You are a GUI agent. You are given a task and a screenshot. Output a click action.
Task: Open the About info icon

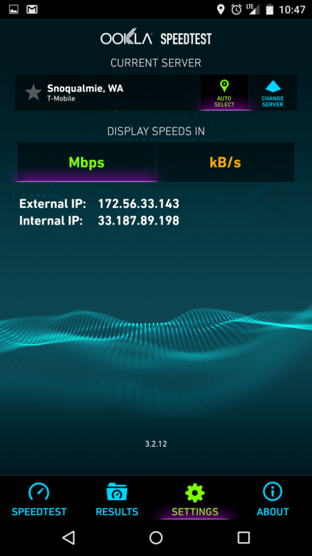click(272, 492)
